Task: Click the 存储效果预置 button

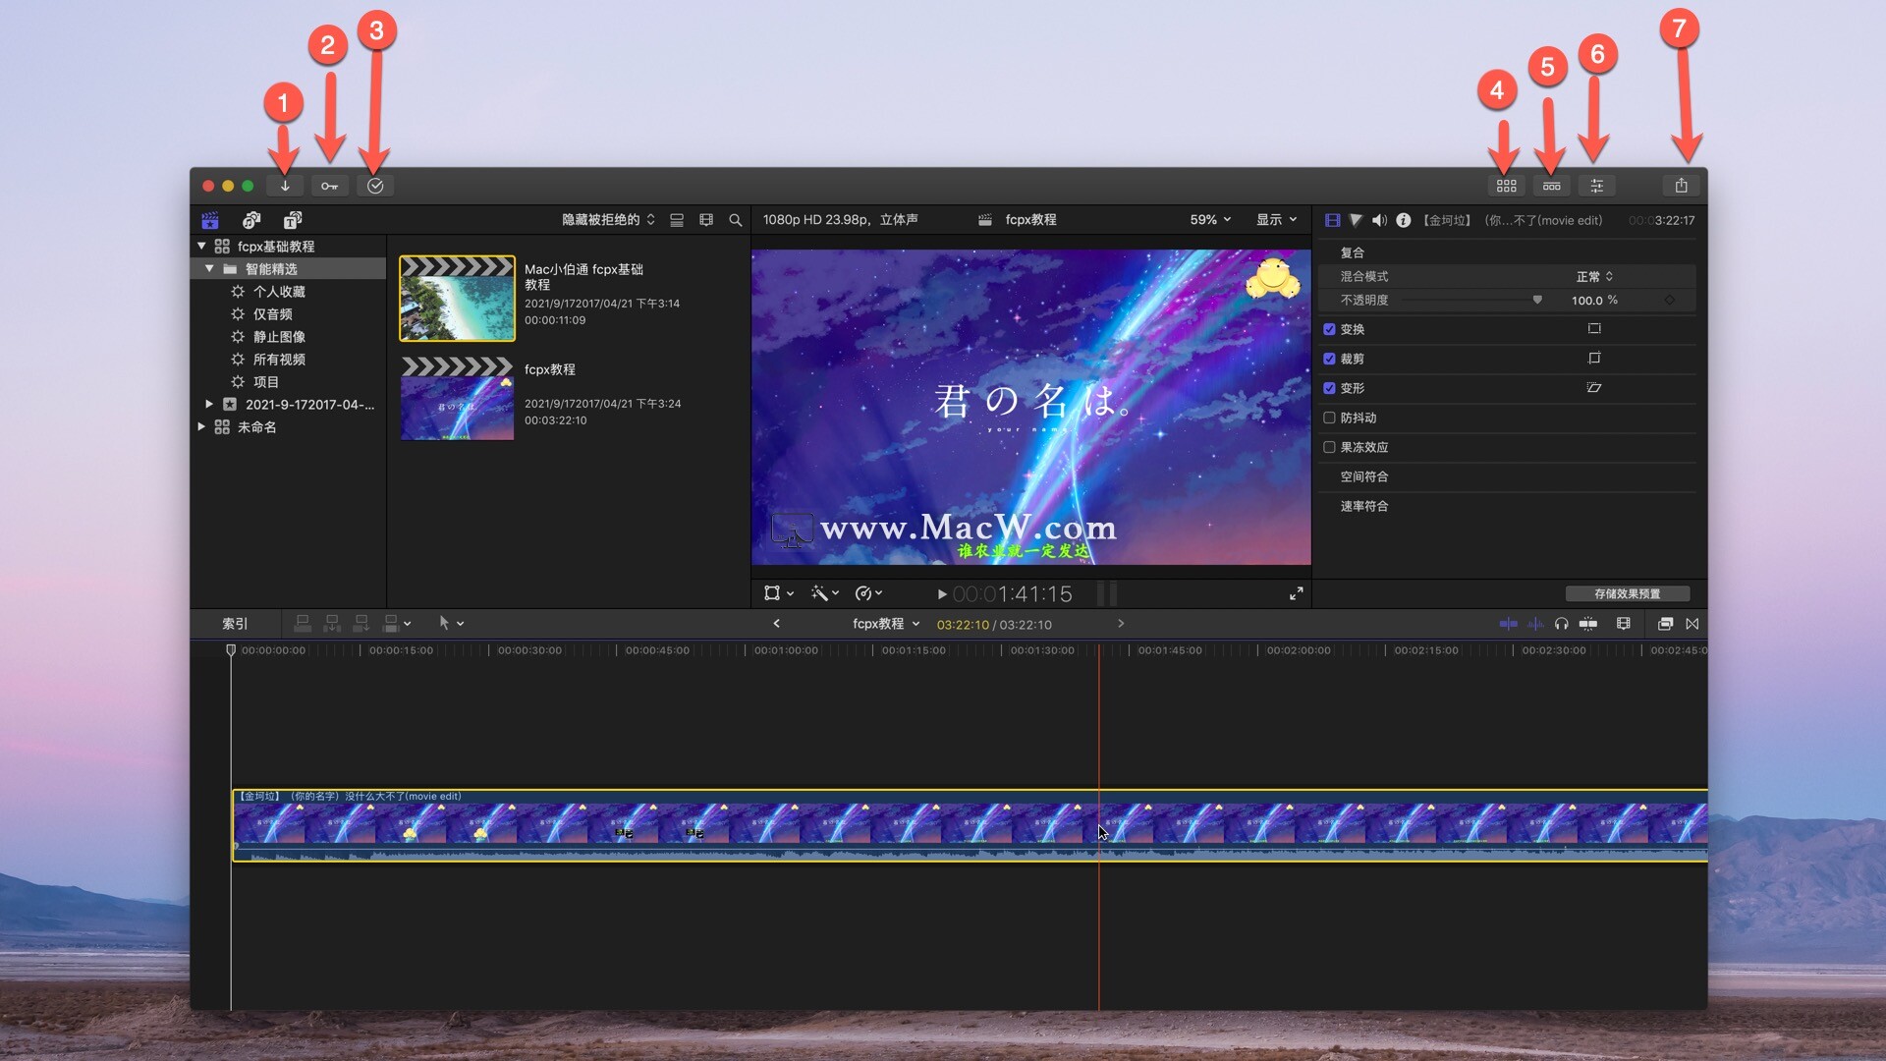Action: (1627, 593)
